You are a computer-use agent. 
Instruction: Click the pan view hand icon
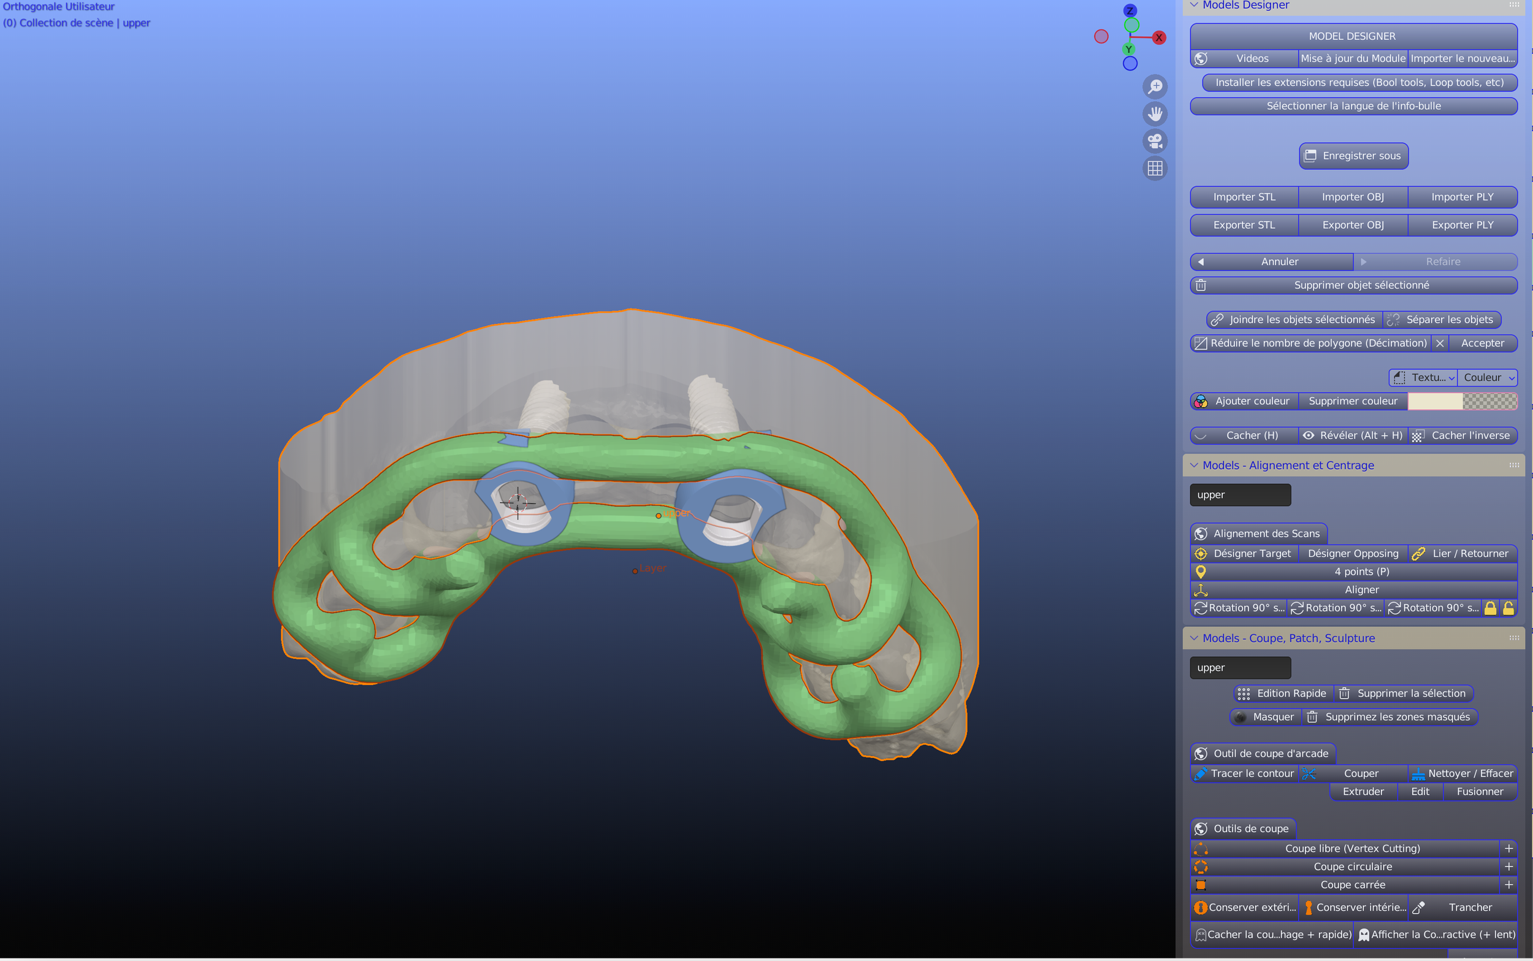[x=1155, y=114]
